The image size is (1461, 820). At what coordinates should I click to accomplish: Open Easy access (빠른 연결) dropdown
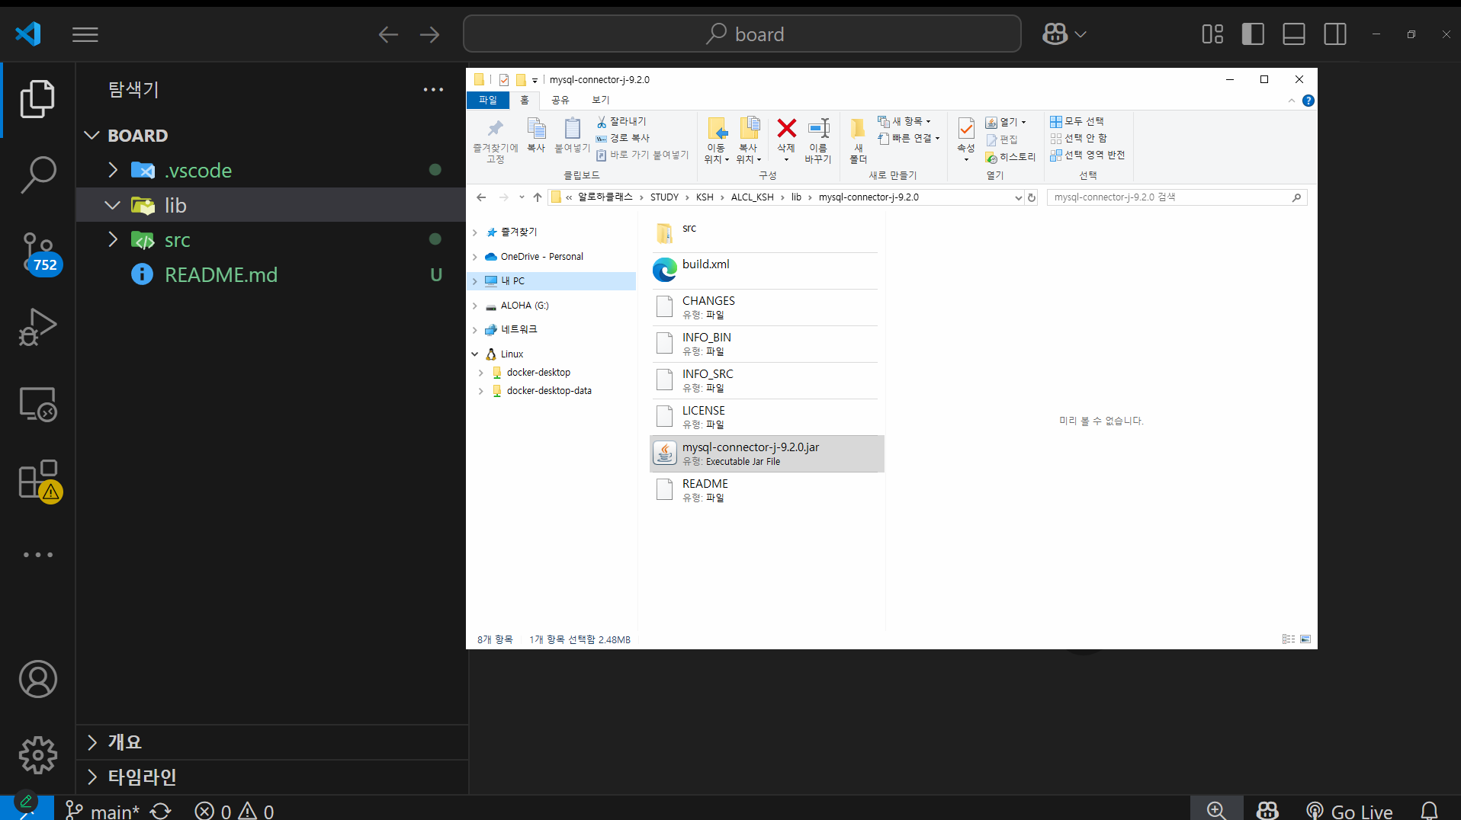click(909, 139)
